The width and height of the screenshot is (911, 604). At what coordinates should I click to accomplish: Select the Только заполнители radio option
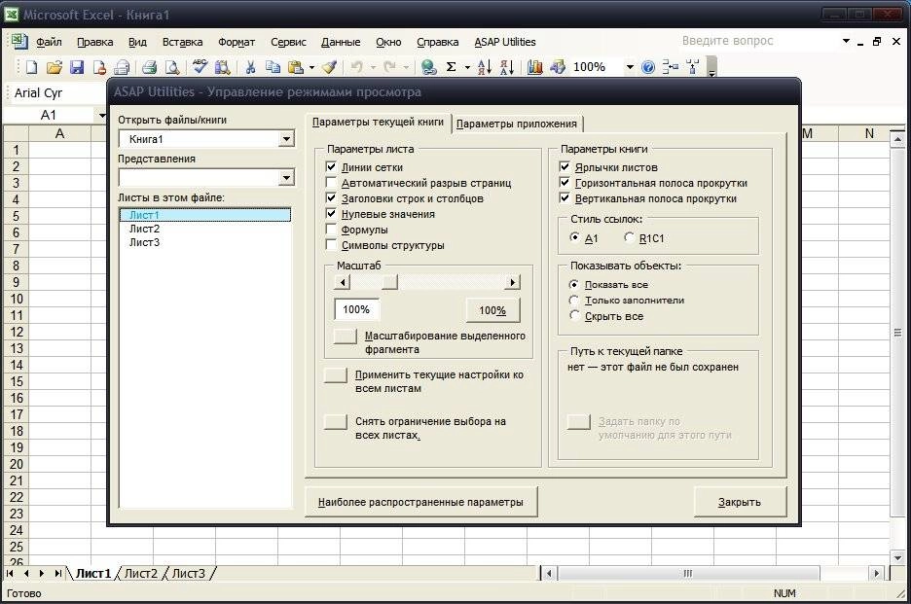tap(574, 301)
